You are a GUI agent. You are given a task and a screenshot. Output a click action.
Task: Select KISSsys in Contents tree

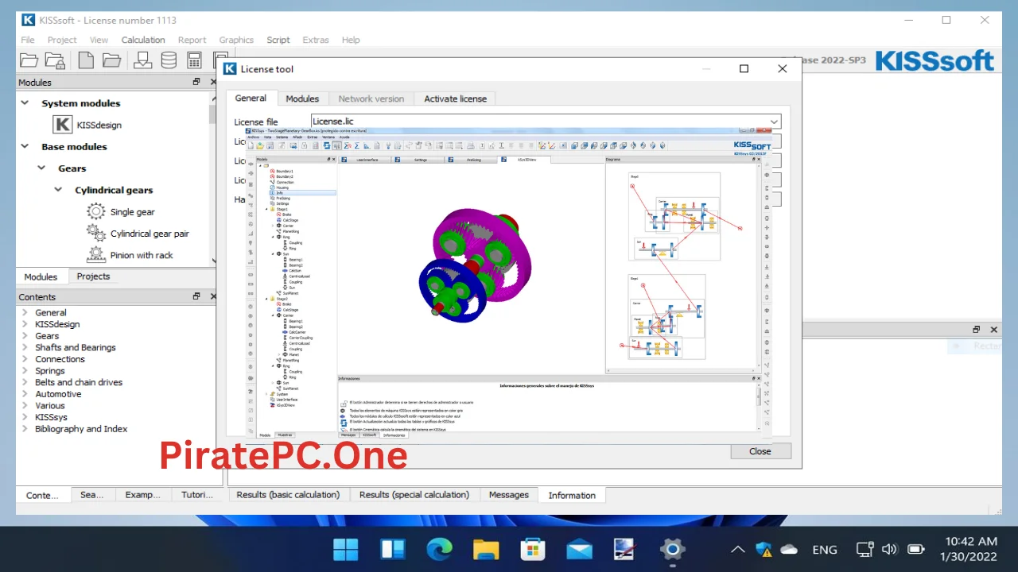51,417
